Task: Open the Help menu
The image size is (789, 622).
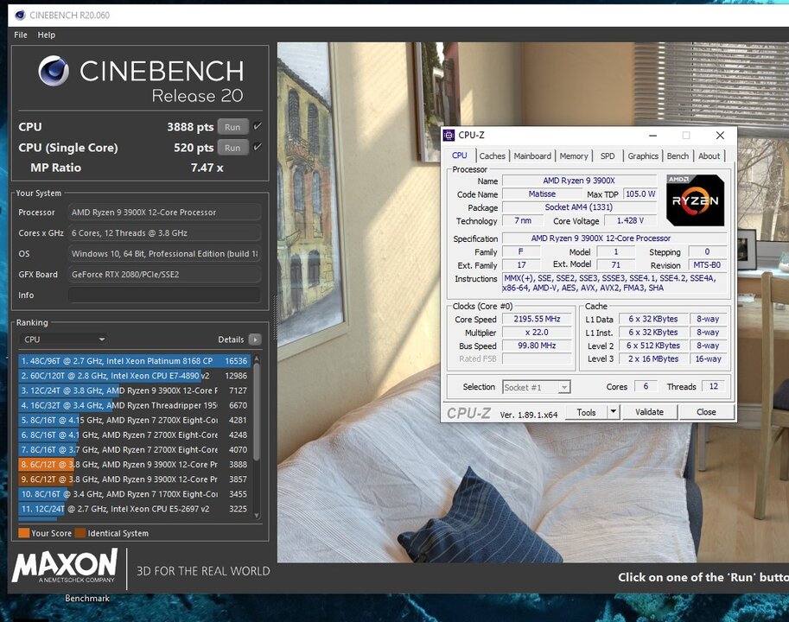Action: tap(47, 35)
